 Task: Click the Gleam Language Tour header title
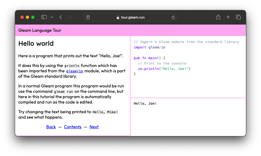click(x=40, y=30)
